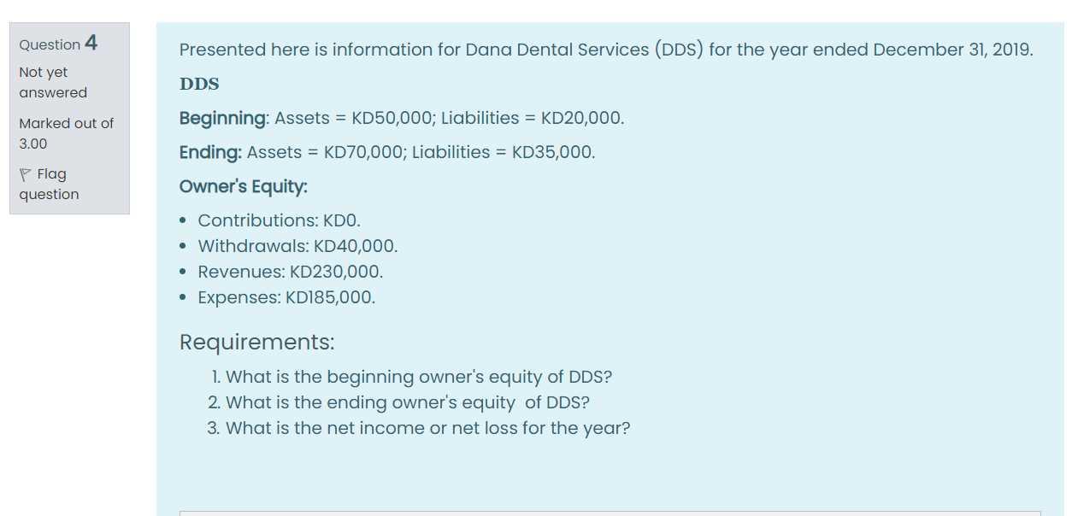Select requirement 1 about beginning owner's equity

[x=415, y=377]
